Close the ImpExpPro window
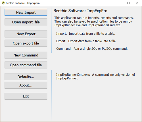 [137, 3]
